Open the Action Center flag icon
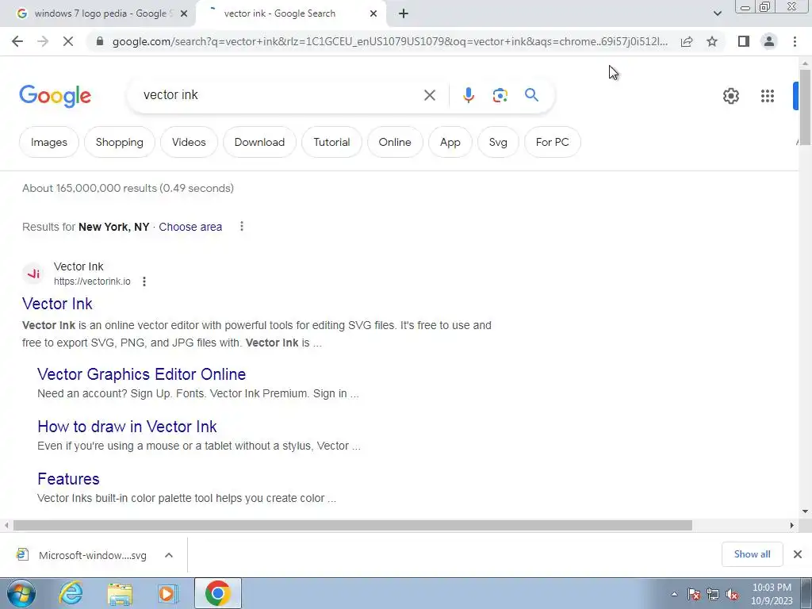The width and height of the screenshot is (812, 609). (694, 594)
